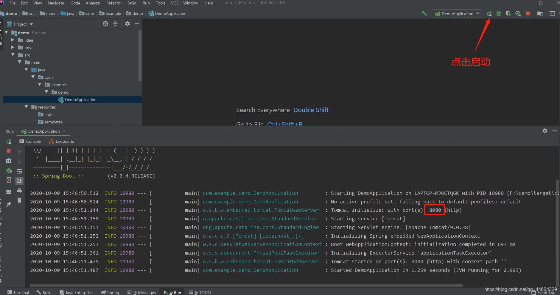The width and height of the screenshot is (560, 295).
Task: Open the Spring tool window
Action: point(110,292)
